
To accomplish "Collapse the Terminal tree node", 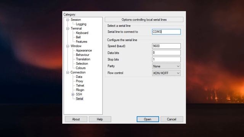I will pyautogui.click(x=67, y=29).
